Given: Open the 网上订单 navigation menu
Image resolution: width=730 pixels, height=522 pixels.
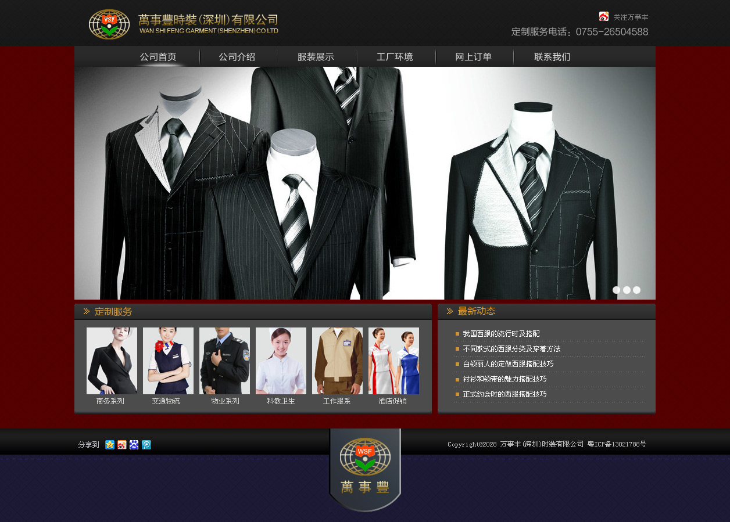Looking at the screenshot, I should (474, 56).
